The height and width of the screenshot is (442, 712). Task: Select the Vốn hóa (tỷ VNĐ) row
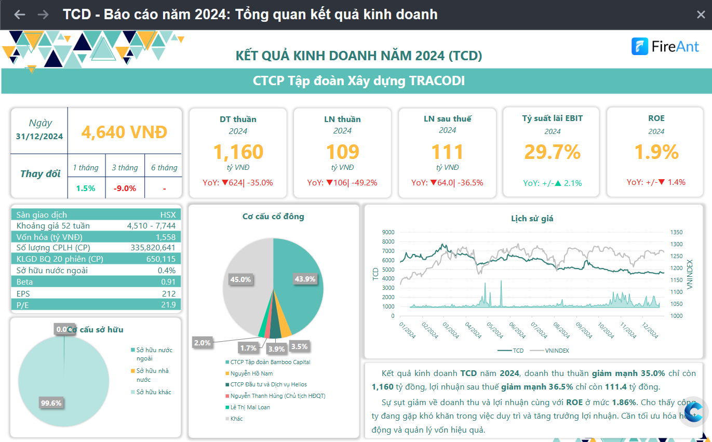click(x=96, y=237)
